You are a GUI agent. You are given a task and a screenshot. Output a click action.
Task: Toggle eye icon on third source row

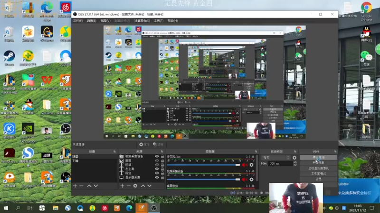point(157,165)
